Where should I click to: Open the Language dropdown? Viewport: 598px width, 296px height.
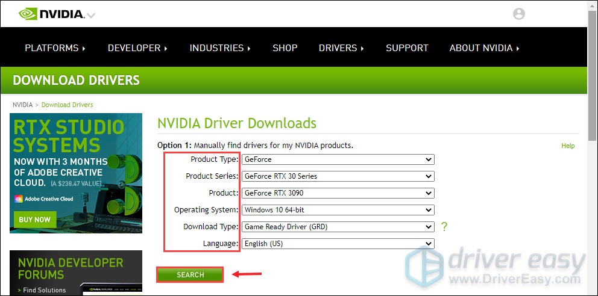click(338, 244)
